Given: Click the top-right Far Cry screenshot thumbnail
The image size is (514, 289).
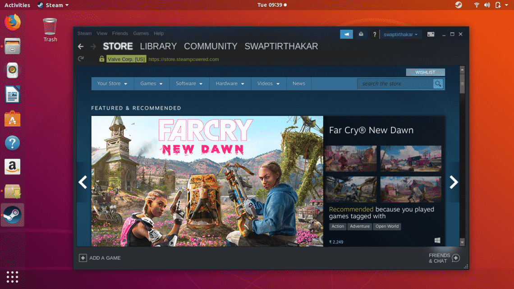Looking at the screenshot, I should (411, 159).
